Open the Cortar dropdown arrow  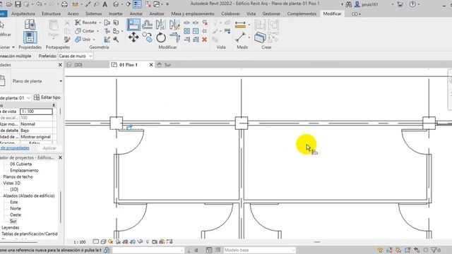click(x=98, y=31)
